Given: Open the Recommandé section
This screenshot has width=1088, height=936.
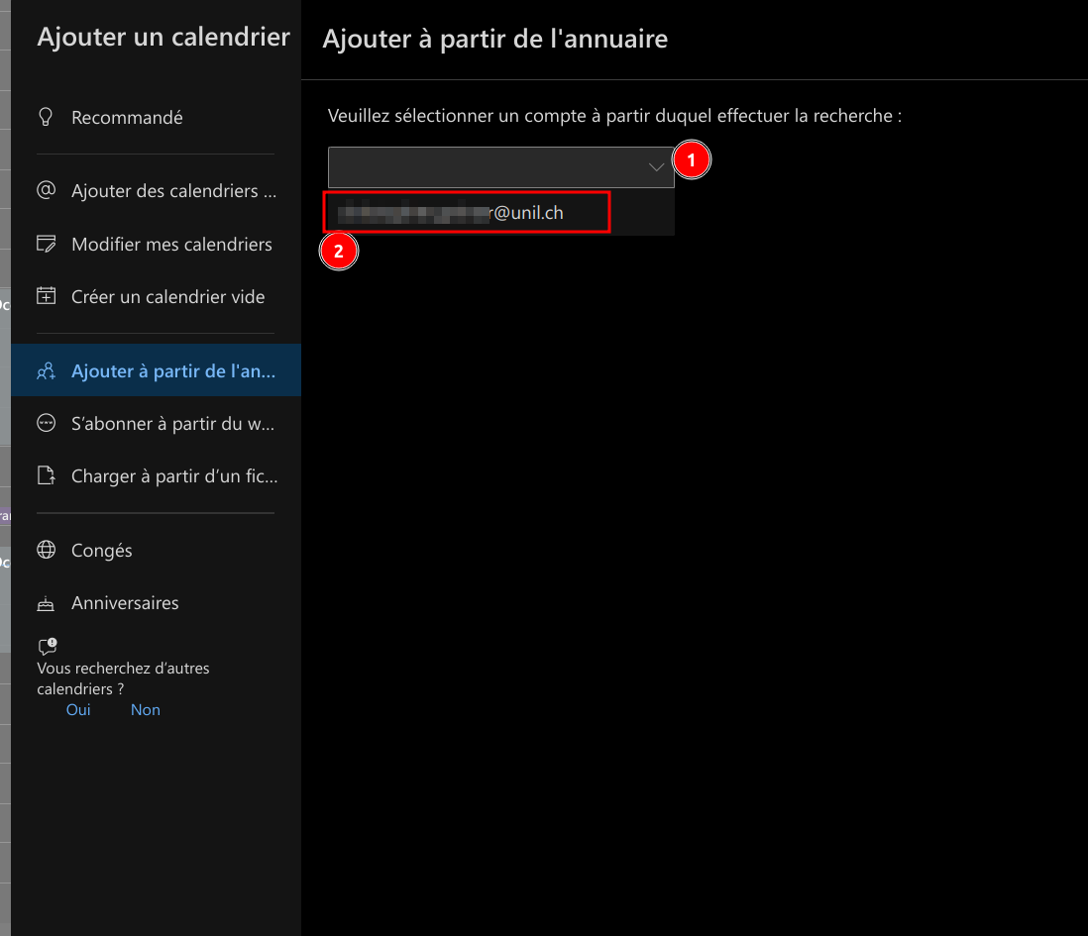Looking at the screenshot, I should (x=127, y=117).
